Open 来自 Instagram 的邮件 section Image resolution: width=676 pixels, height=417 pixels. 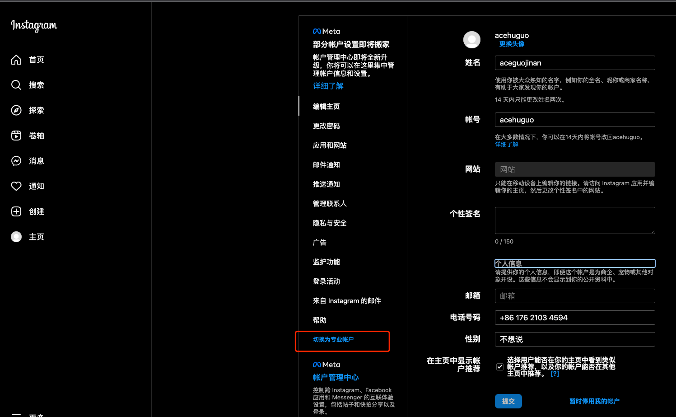pos(347,301)
